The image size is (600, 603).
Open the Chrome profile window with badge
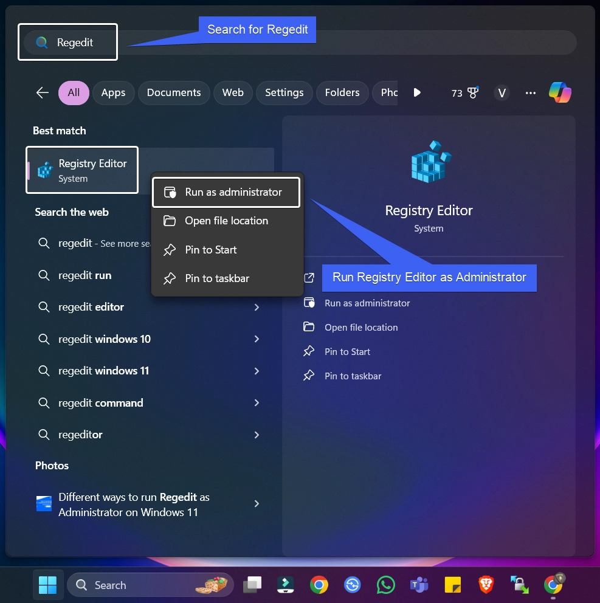coord(554,584)
